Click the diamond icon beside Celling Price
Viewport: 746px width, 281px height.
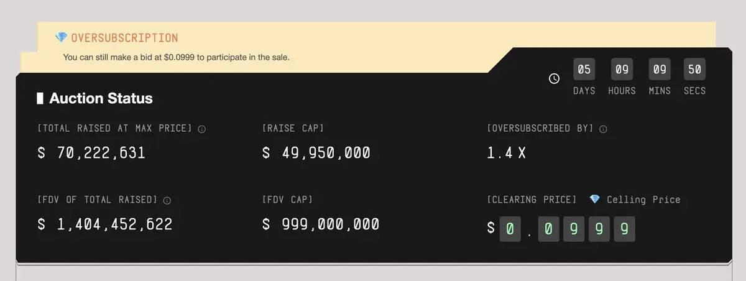coord(595,200)
